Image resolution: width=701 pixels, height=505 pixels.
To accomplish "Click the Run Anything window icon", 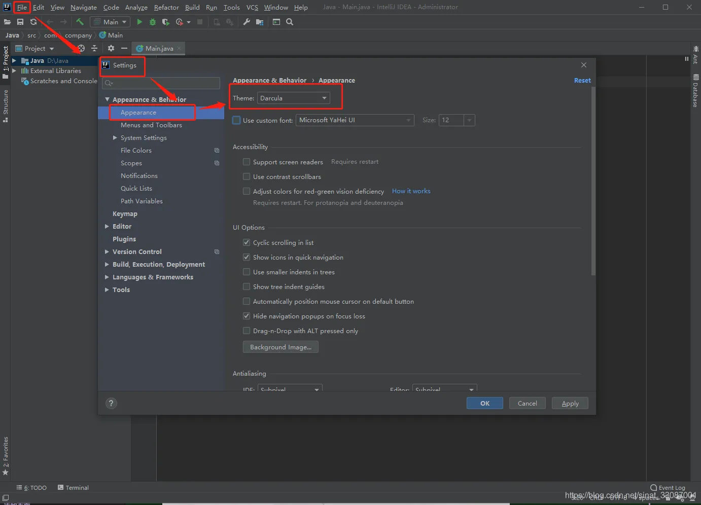I will click(276, 22).
